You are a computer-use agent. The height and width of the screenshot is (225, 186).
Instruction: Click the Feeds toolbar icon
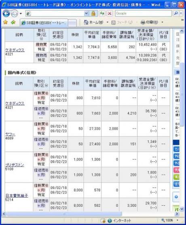pos(114,22)
